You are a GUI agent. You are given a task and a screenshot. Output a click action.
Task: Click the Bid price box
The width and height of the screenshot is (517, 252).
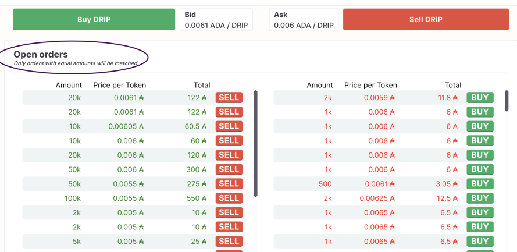point(216,20)
